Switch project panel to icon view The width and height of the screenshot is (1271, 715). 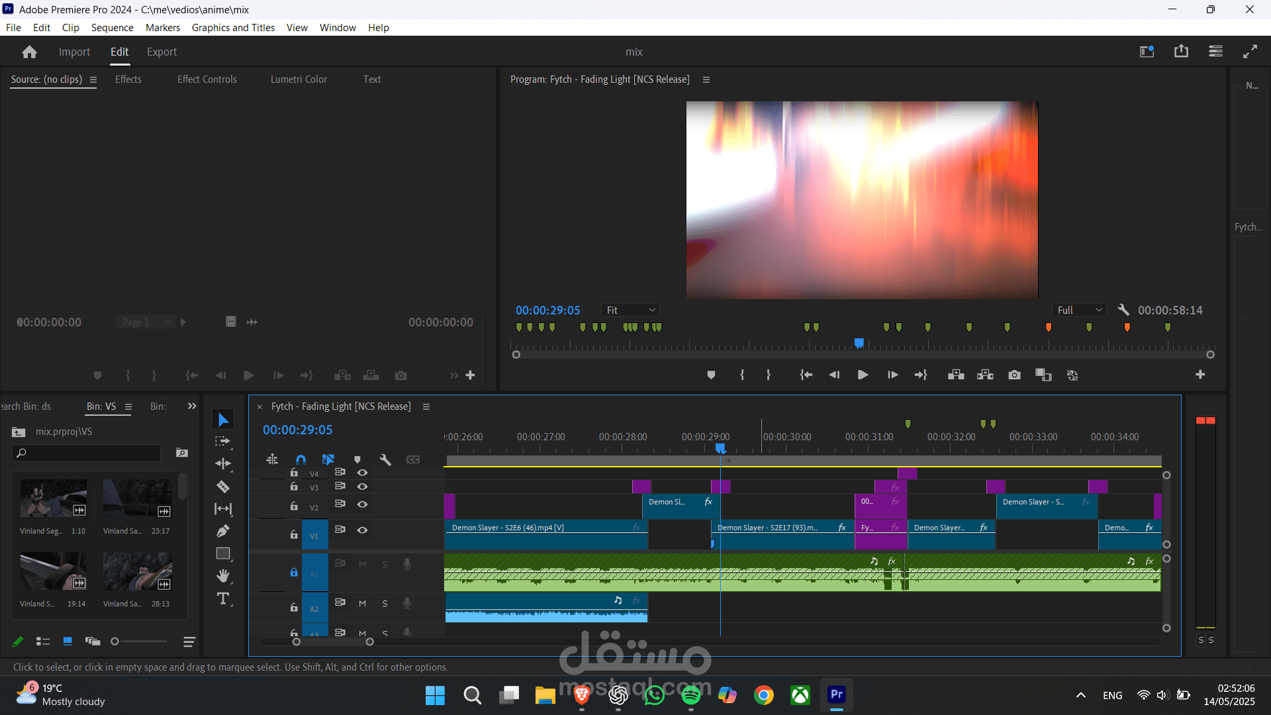pos(68,642)
